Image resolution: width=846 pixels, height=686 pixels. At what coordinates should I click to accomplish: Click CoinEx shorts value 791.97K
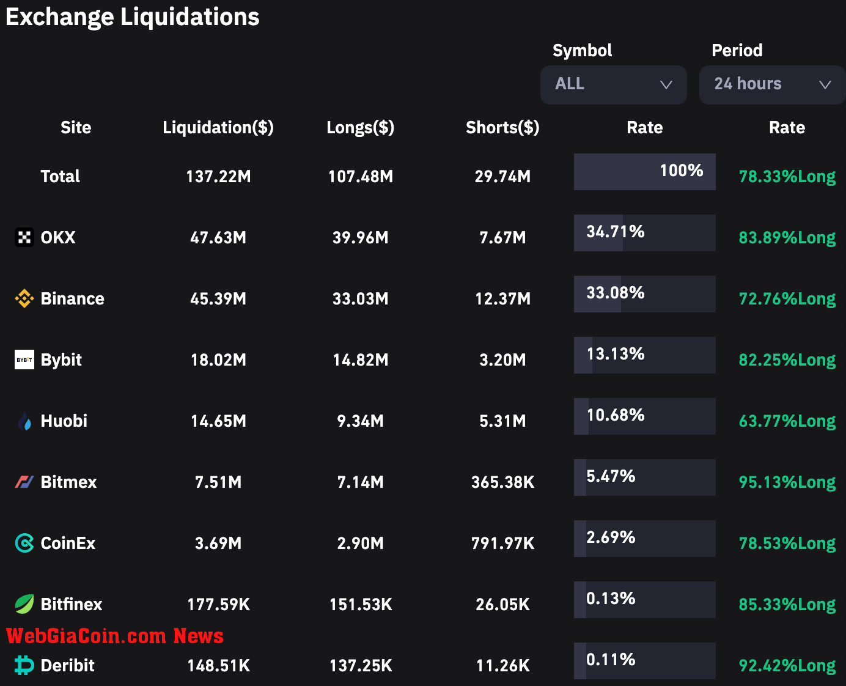click(502, 543)
